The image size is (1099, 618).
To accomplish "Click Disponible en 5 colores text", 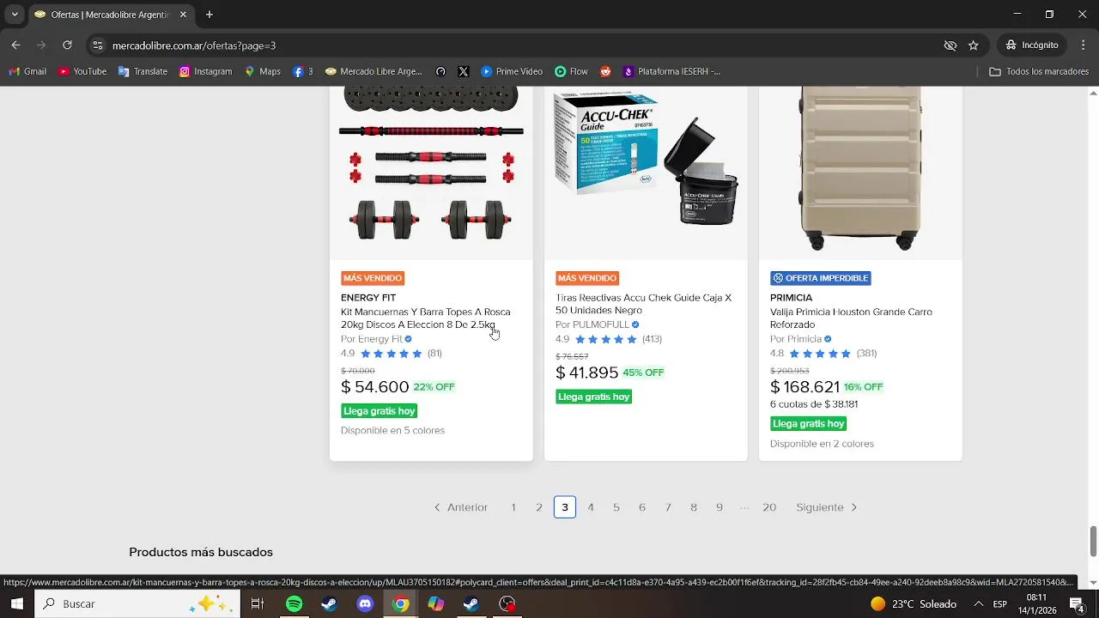I will (392, 430).
